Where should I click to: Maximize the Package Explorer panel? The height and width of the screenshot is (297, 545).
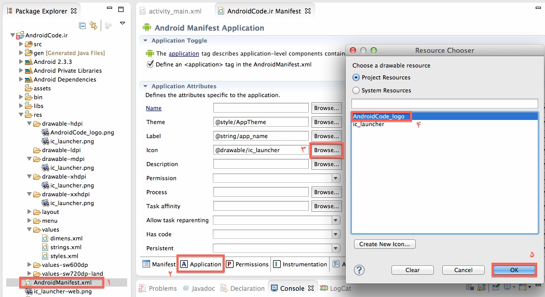pos(120,10)
